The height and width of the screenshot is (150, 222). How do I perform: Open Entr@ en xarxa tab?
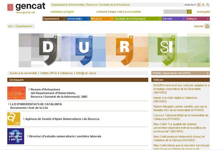86,73
